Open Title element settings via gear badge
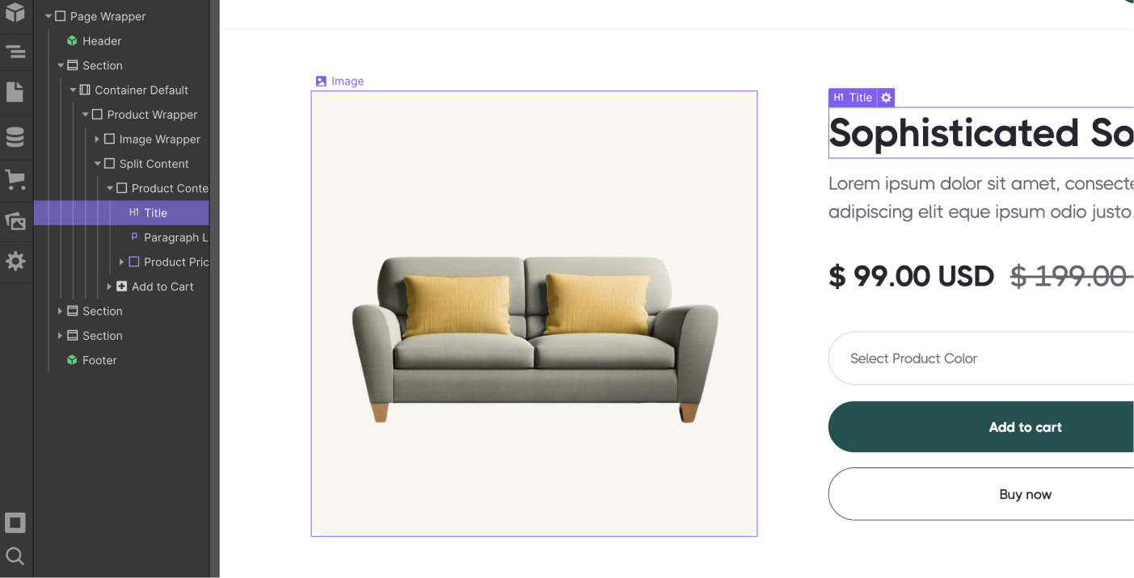Image resolution: width=1134 pixels, height=578 pixels. 886,97
